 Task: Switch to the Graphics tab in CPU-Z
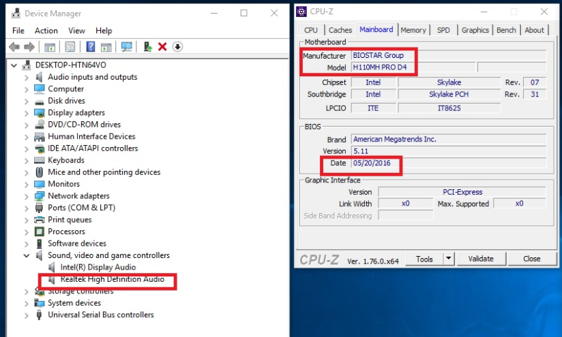pyautogui.click(x=475, y=30)
